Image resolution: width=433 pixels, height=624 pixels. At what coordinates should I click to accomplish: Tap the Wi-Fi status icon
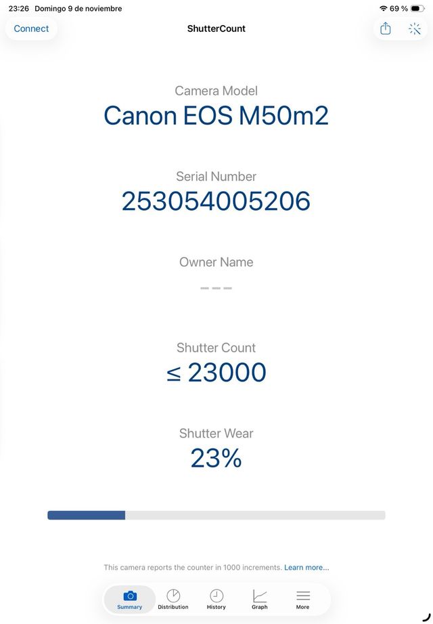coord(384,9)
